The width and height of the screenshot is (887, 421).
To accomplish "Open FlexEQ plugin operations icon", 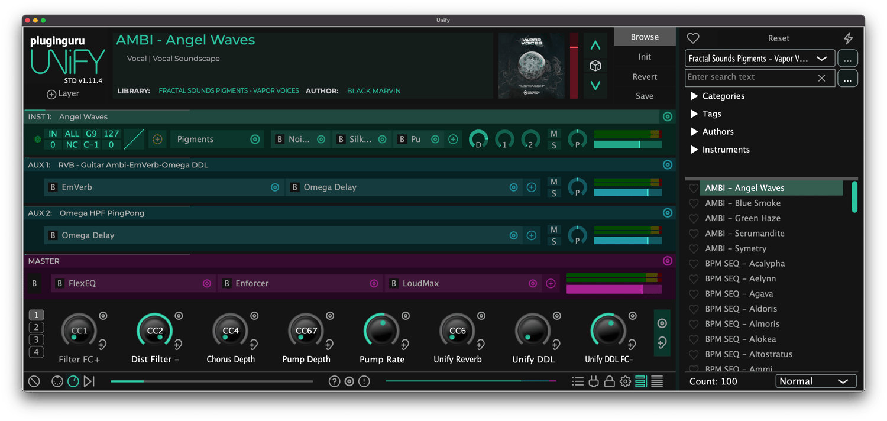I will (207, 284).
